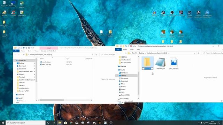Image resolution: width=223 pixels, height=125 pixels.
Task: Open the File tab in the zip window
Action: pyautogui.click(x=16, y=51)
